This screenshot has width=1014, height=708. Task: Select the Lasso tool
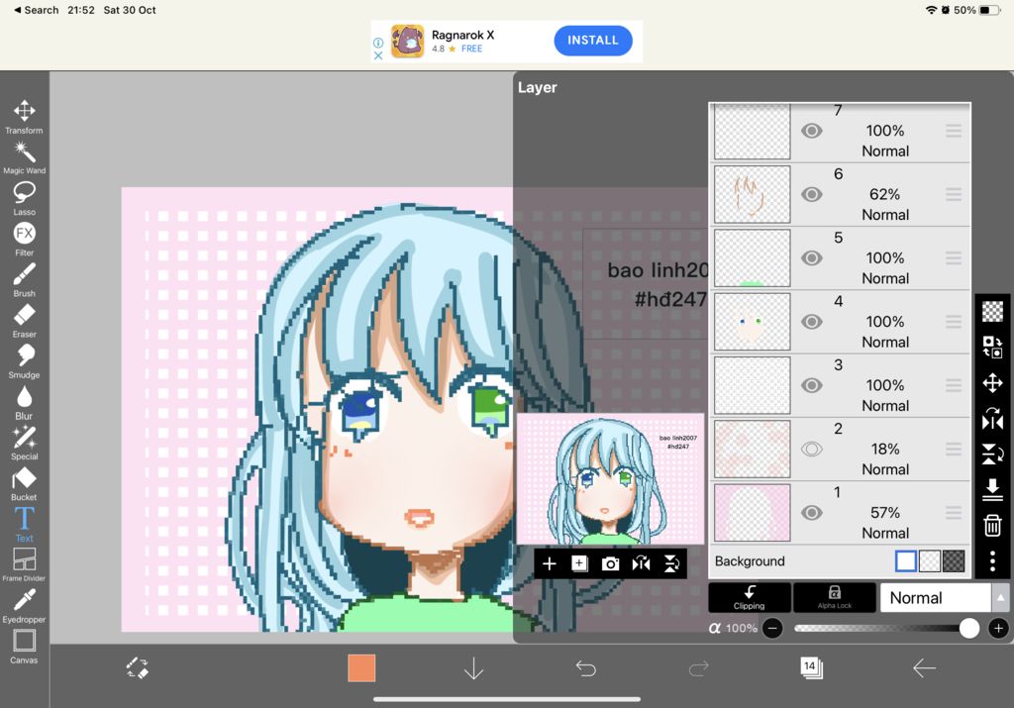coord(24,198)
